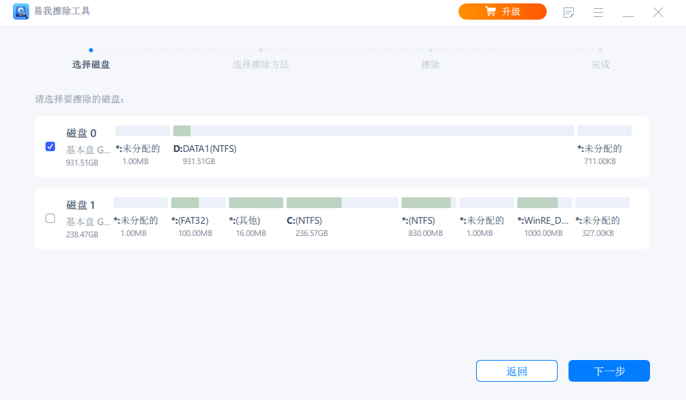Screen dimensions: 686x400
Task: Go to the 选择擦除方法 step
Action: tap(260, 64)
